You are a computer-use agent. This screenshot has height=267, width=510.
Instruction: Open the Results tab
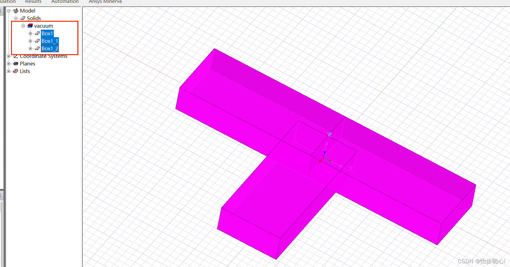tap(33, 2)
